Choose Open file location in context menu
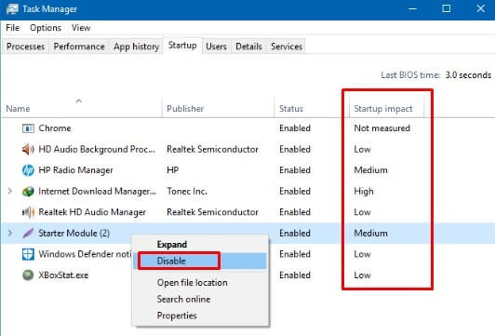 click(x=200, y=283)
